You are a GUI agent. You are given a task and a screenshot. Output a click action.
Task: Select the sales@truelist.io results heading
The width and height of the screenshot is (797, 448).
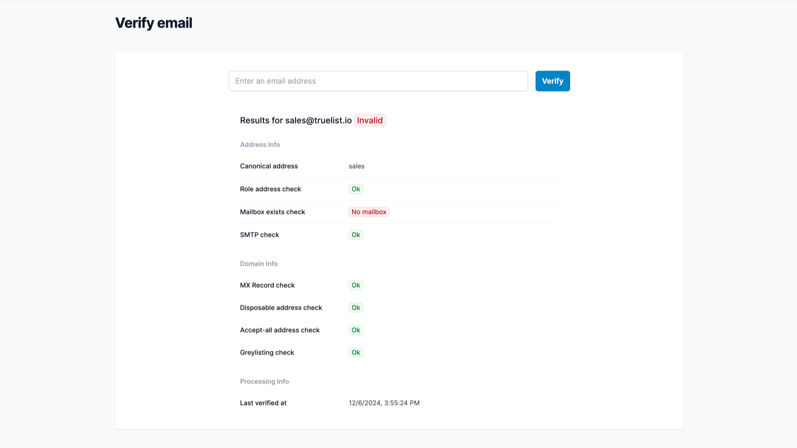[x=296, y=121]
